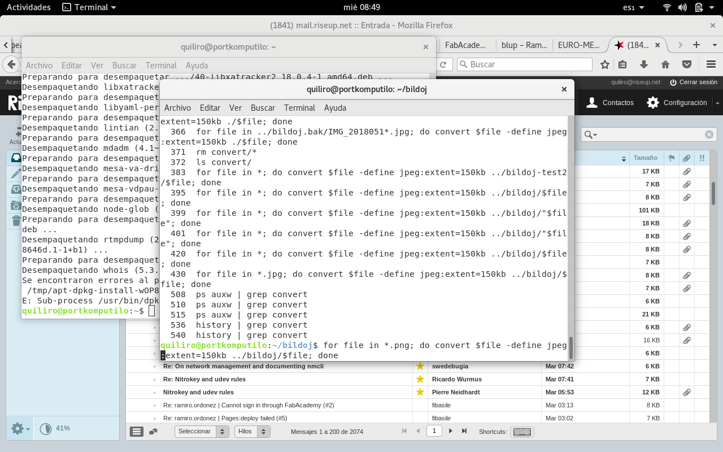Open Buscar menu in bildoj terminal

(x=263, y=107)
